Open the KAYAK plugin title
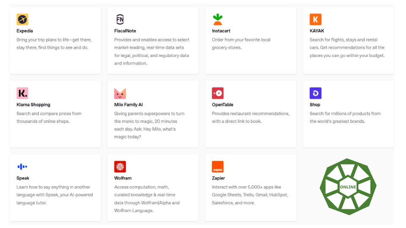Image resolution: width=406 pixels, height=228 pixels. (x=317, y=31)
